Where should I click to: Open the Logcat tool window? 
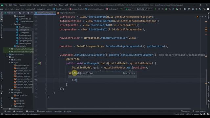point(68,111)
